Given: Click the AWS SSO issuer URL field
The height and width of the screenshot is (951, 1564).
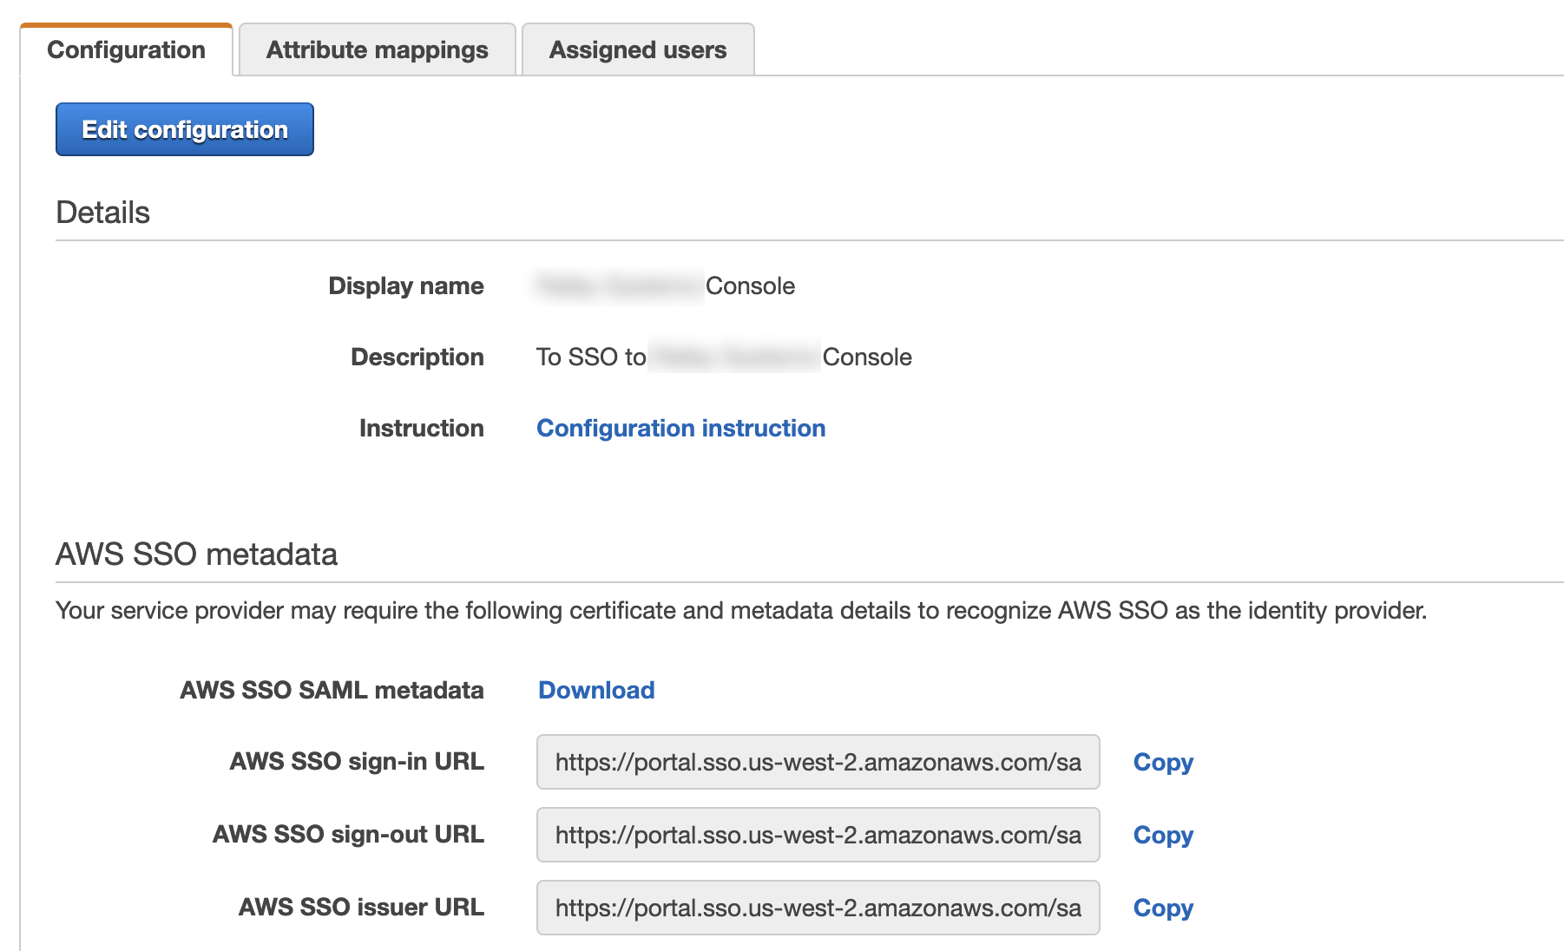Looking at the screenshot, I should [x=818, y=908].
